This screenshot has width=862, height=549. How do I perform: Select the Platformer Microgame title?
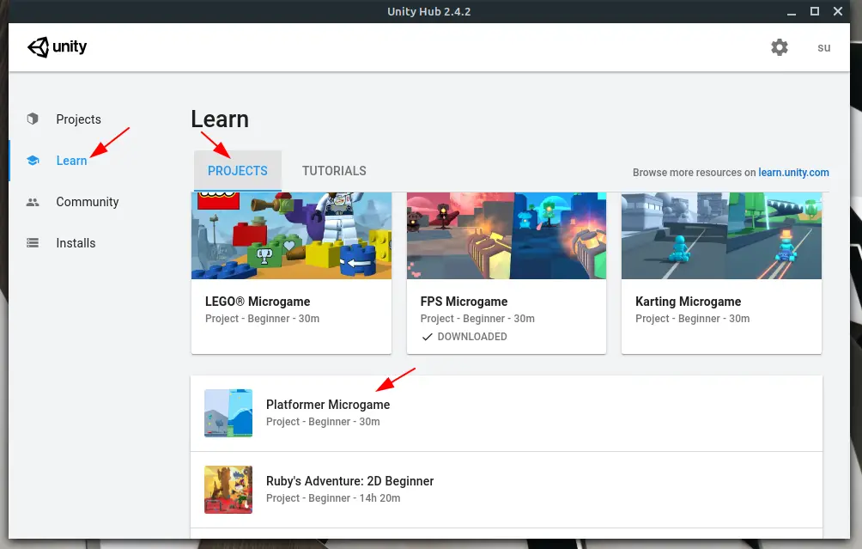click(328, 405)
